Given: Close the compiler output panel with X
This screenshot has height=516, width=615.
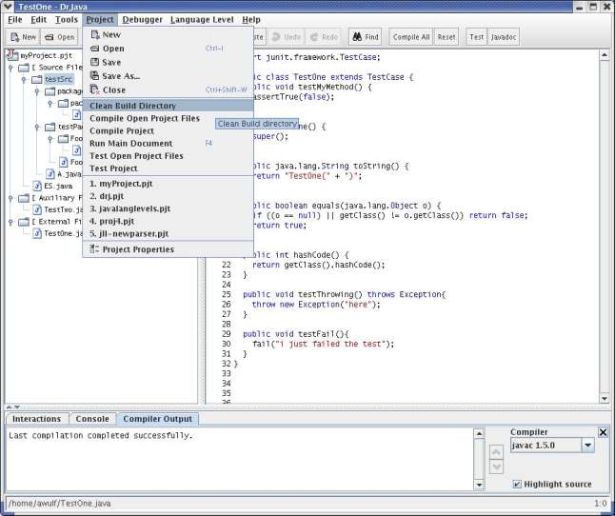Looking at the screenshot, I should (603, 432).
